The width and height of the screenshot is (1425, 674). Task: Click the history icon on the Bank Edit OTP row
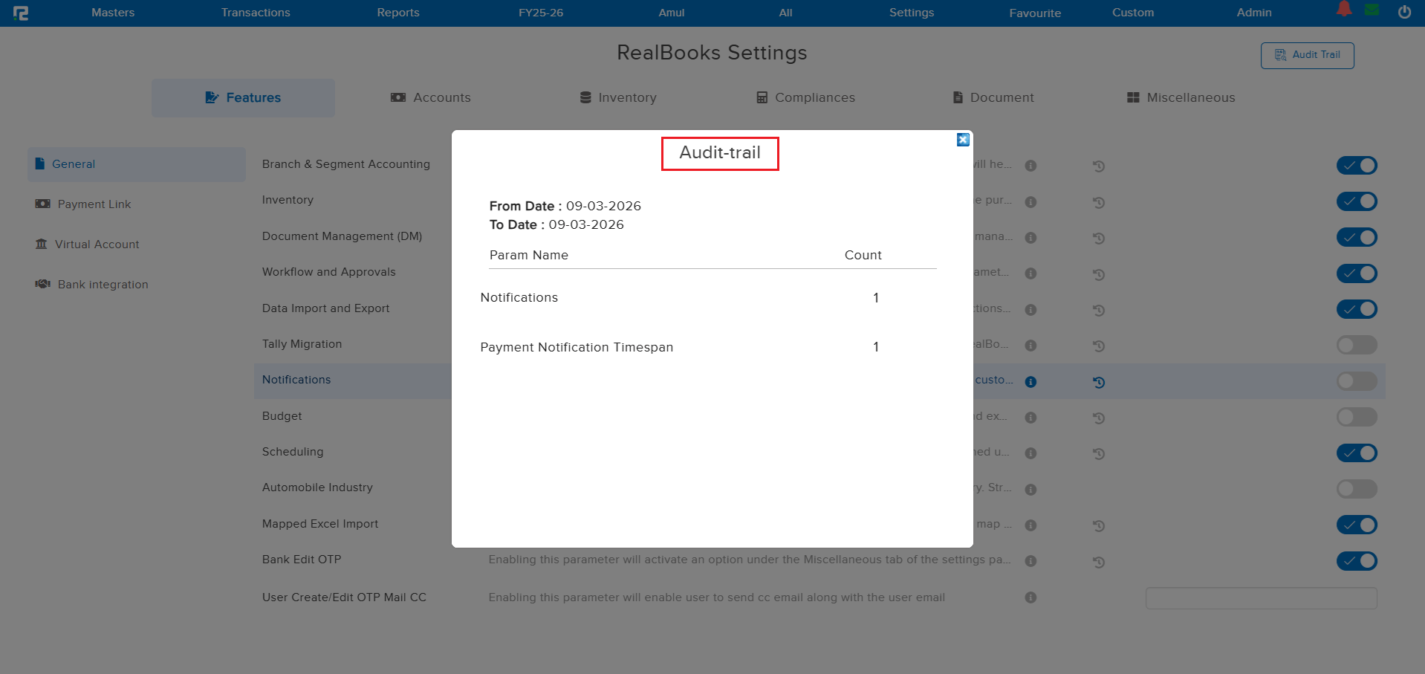click(1098, 563)
